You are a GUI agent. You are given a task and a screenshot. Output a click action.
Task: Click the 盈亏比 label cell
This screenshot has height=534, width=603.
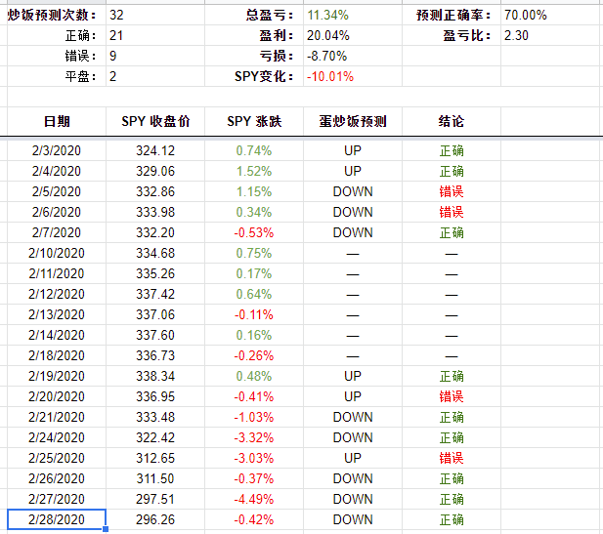[x=452, y=35]
